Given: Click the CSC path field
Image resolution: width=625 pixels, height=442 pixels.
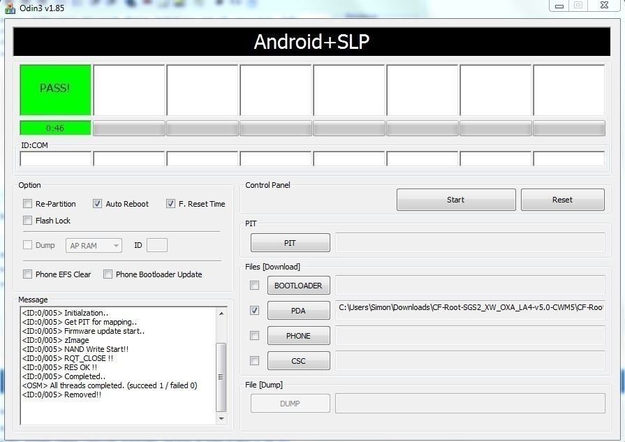Looking at the screenshot, I should [x=471, y=361].
